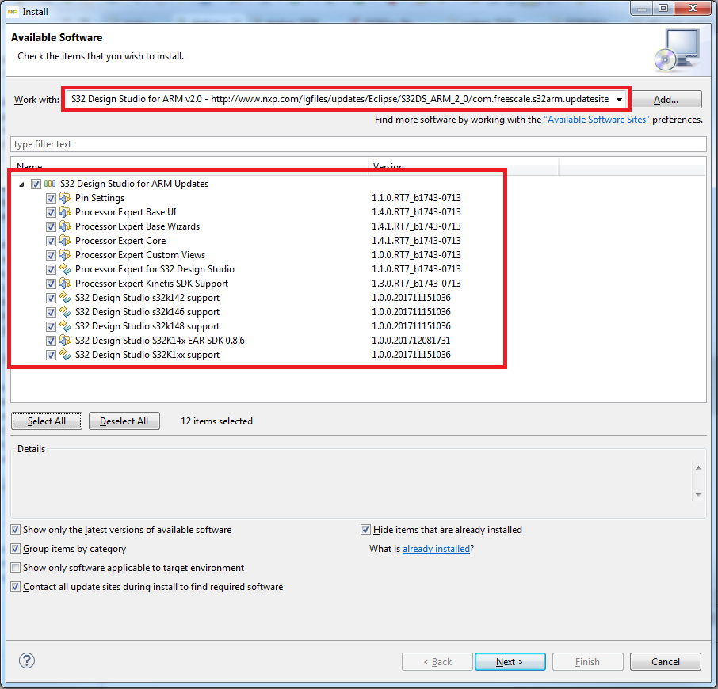Uncheck Processor Expert for S32 Design Studio checkbox
The height and width of the screenshot is (689, 718).
coord(51,269)
